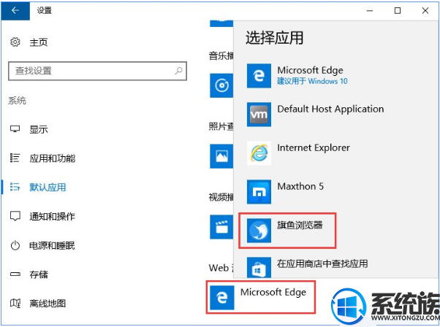Click the magnifier search icon
The image size is (440, 327).
pos(178,71)
